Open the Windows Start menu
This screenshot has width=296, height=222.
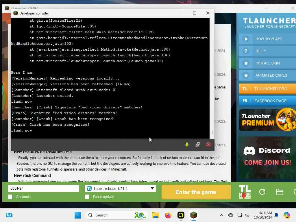click(78, 215)
